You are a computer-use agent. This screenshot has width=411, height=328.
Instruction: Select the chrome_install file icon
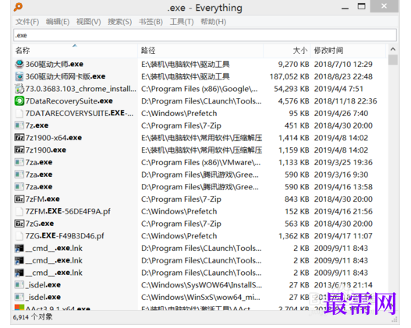point(19,89)
